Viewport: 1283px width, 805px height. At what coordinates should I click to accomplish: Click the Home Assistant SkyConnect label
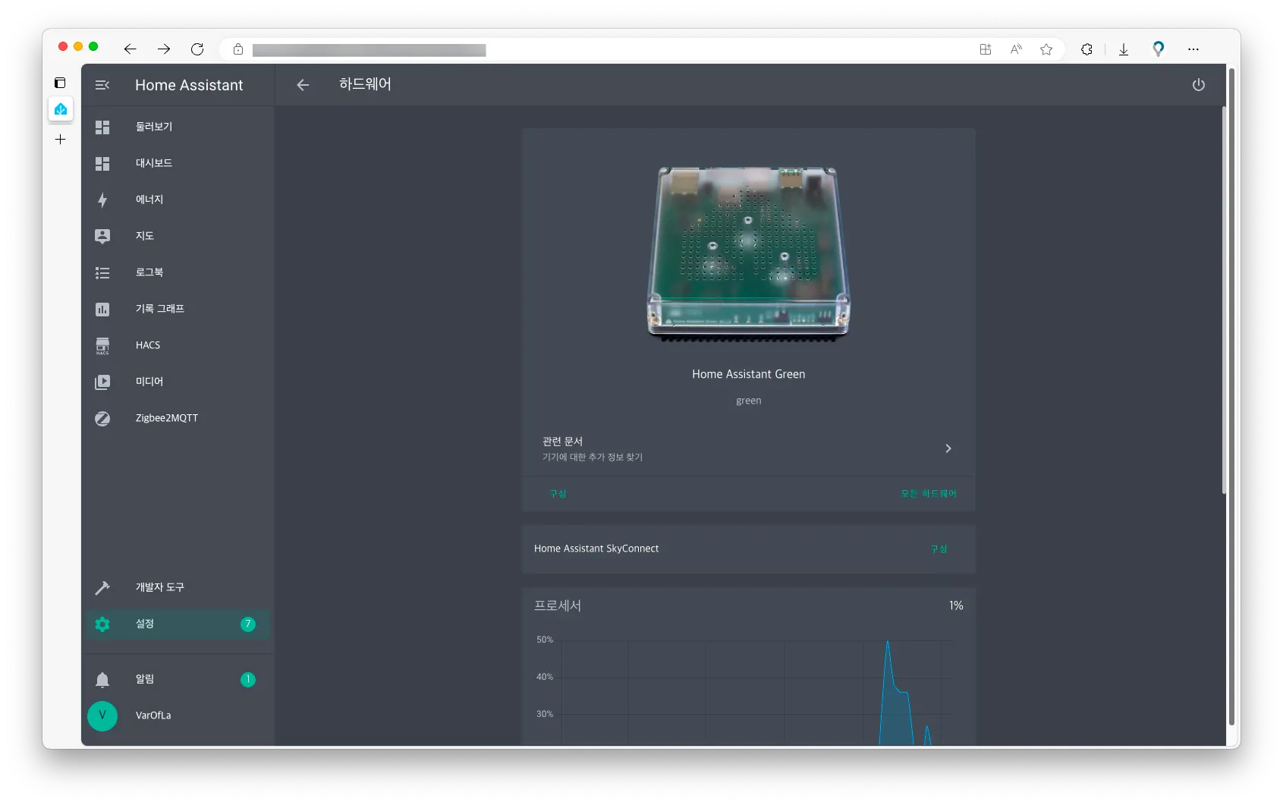click(x=596, y=549)
